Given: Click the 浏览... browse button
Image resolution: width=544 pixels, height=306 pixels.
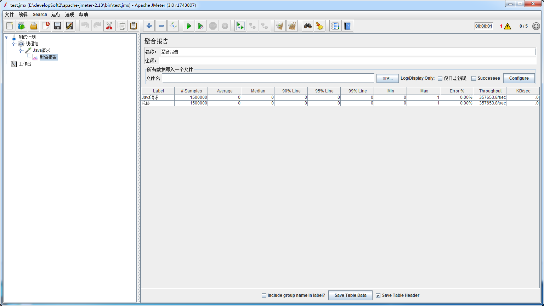Looking at the screenshot, I should click(387, 78).
